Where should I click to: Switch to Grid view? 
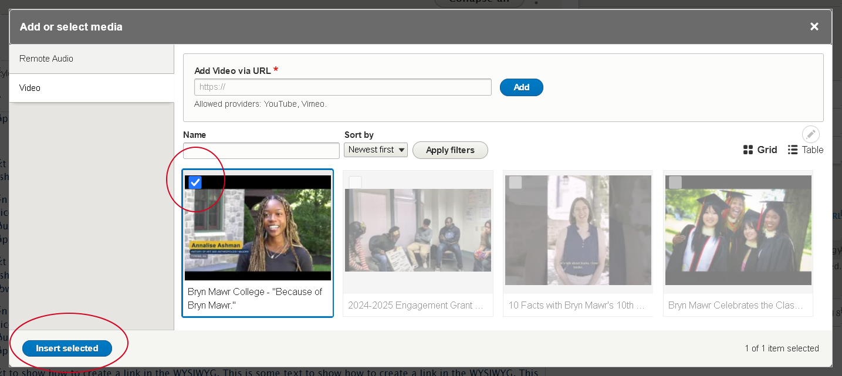pos(760,150)
